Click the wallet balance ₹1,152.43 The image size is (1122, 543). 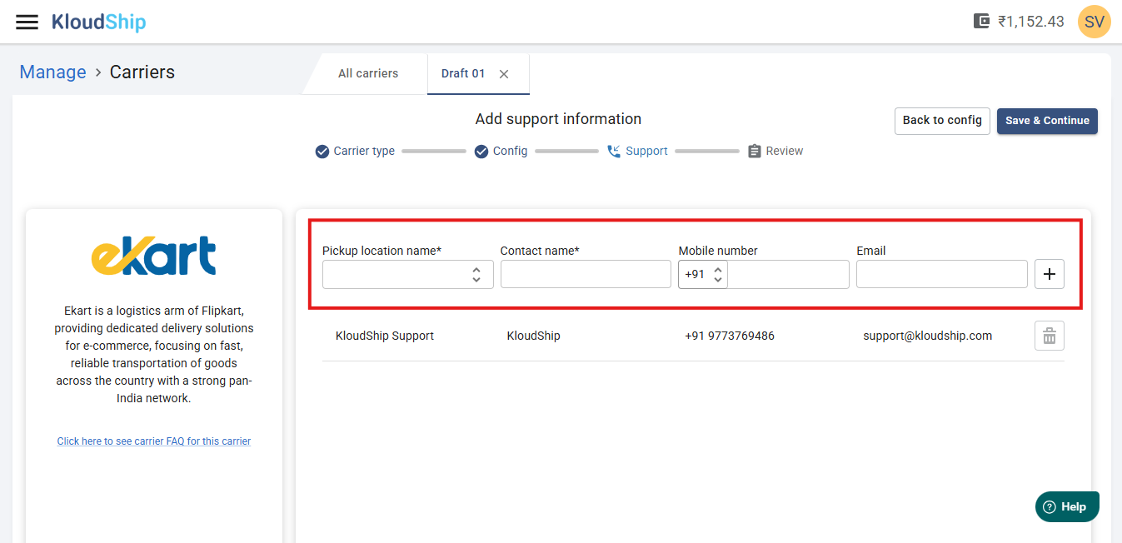(1031, 22)
